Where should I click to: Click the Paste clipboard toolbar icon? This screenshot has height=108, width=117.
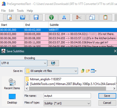[x=106, y=17]
